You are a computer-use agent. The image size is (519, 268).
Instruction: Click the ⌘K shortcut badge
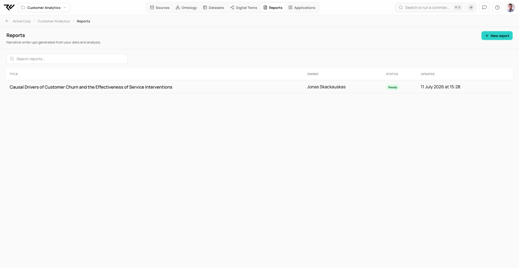click(458, 8)
